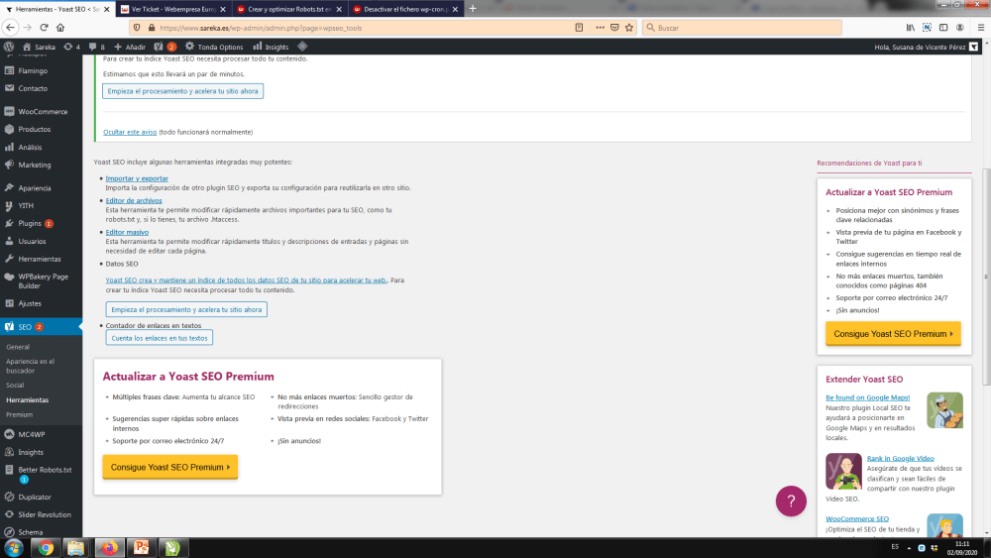This screenshot has width=991, height=558.
Task: Click the browser address bar URL
Action: pos(261,28)
